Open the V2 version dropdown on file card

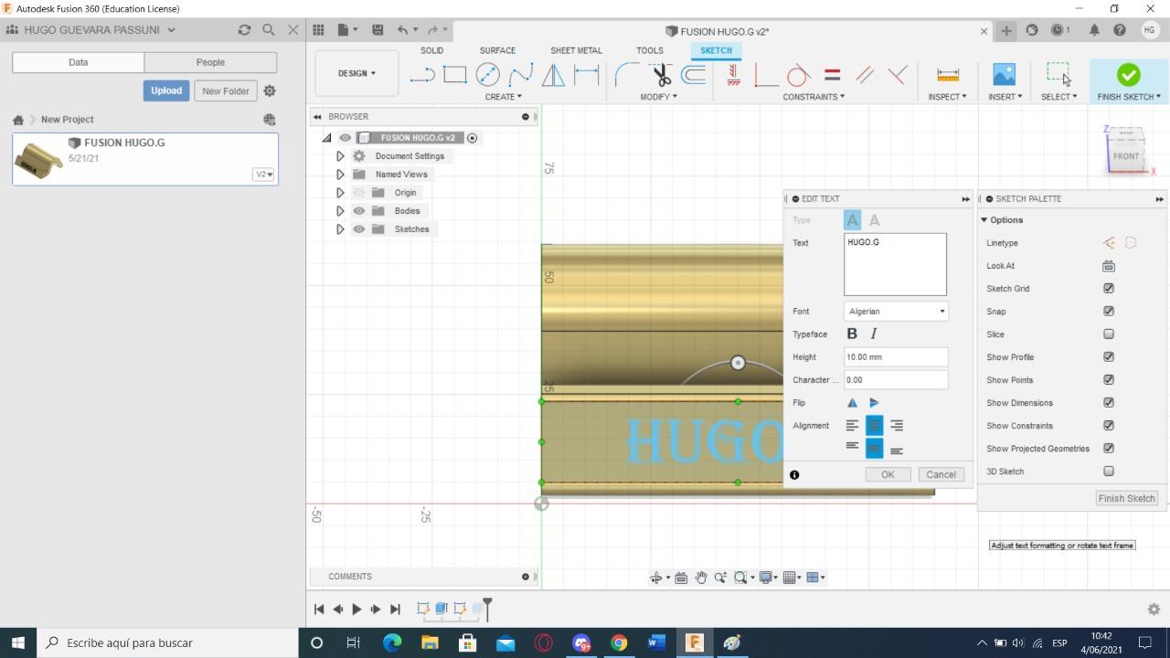tap(263, 175)
